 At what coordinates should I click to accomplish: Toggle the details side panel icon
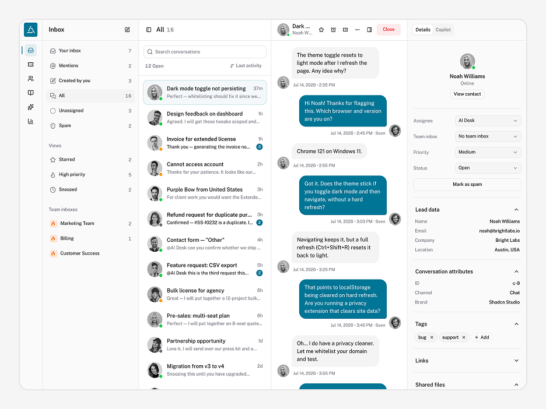[369, 30]
